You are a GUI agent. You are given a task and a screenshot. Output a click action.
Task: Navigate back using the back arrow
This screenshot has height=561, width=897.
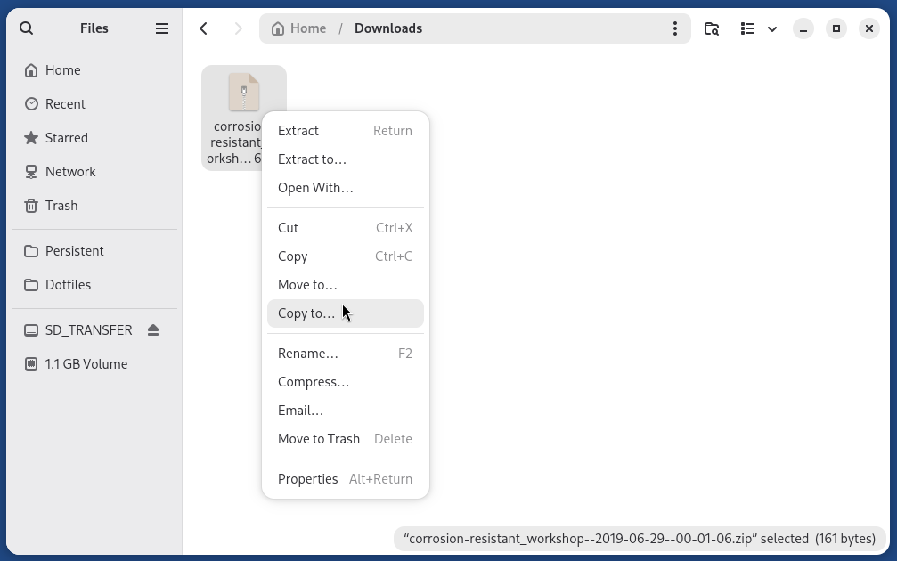pyautogui.click(x=203, y=28)
